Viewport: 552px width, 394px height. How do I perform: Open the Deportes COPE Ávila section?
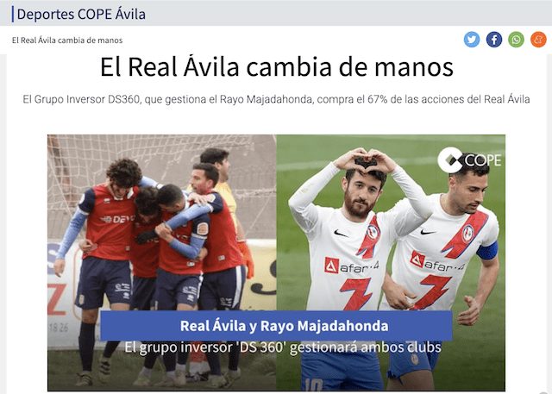tap(81, 15)
